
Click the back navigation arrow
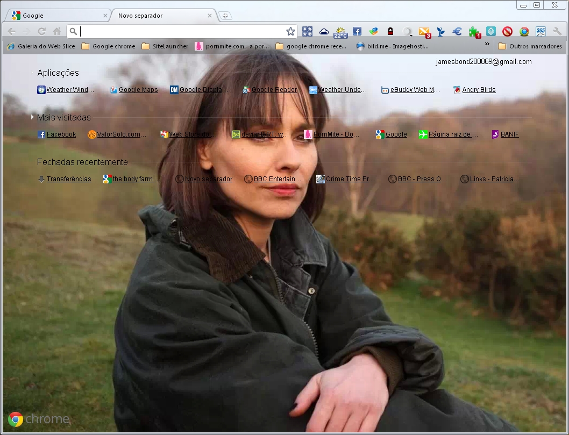[12, 32]
